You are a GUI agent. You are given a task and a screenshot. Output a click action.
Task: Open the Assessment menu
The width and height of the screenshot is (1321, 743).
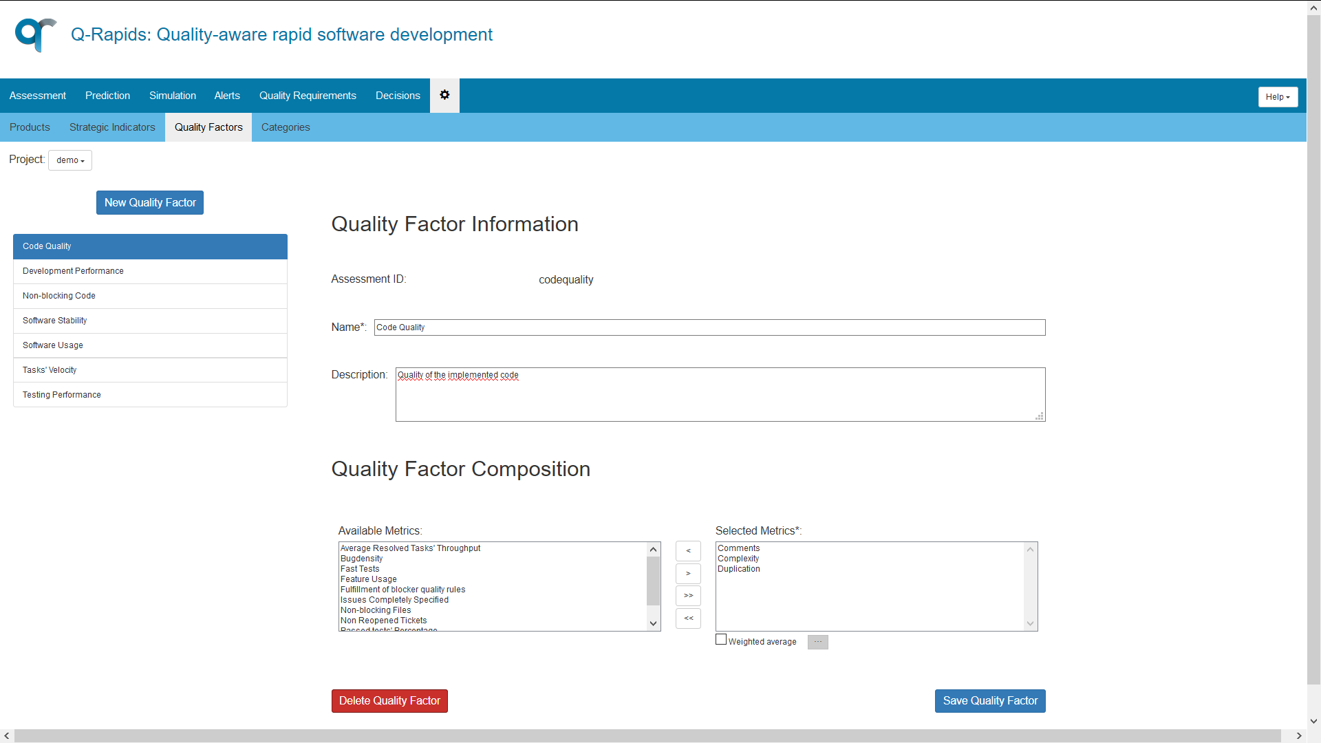pyautogui.click(x=37, y=95)
